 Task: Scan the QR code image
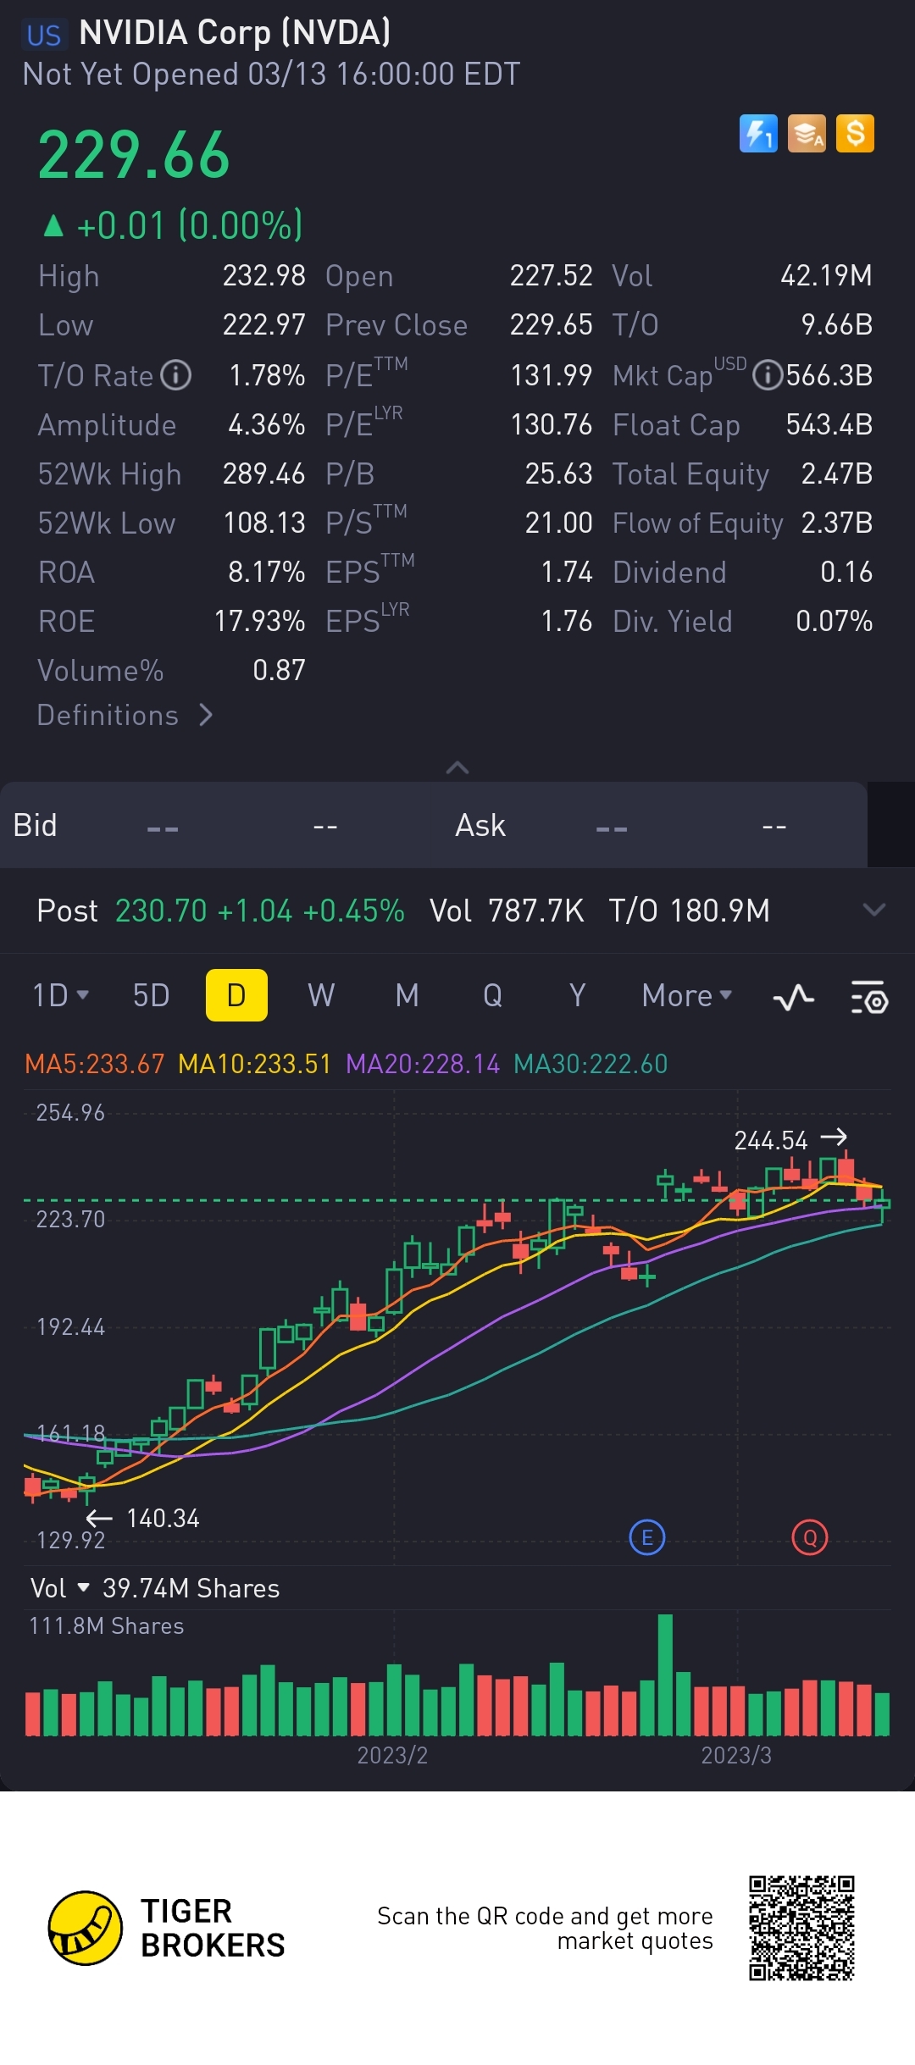pyautogui.click(x=801, y=1929)
